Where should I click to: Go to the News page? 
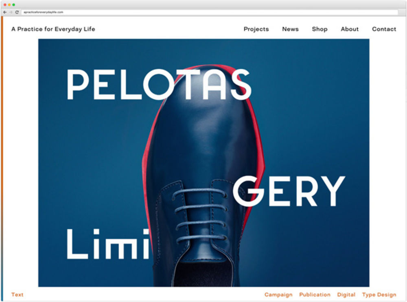[291, 29]
